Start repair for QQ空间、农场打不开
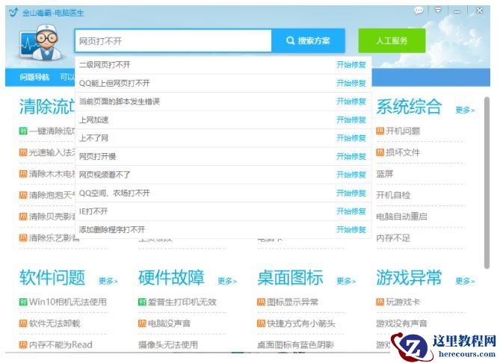Image resolution: width=500 pixels, height=363 pixels. pyautogui.click(x=351, y=193)
